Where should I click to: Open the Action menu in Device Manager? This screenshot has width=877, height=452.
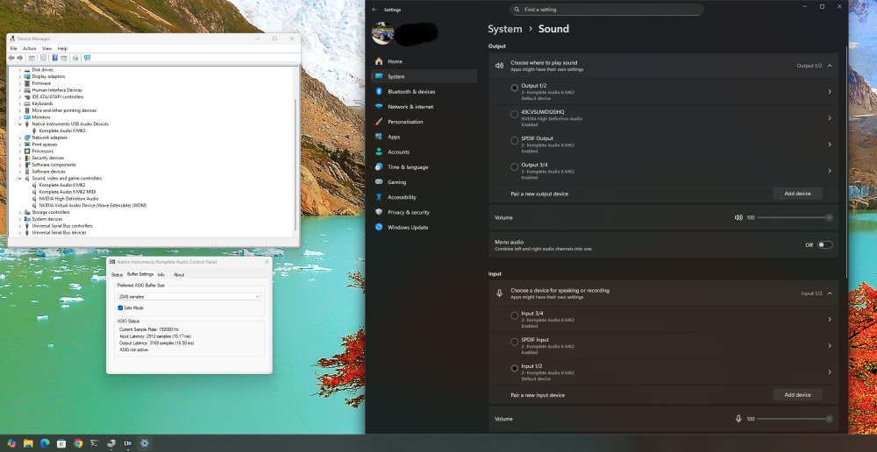point(30,48)
